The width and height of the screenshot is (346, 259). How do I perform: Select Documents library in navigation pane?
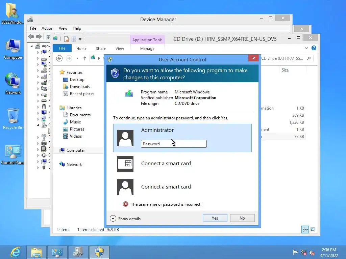[x=80, y=115]
